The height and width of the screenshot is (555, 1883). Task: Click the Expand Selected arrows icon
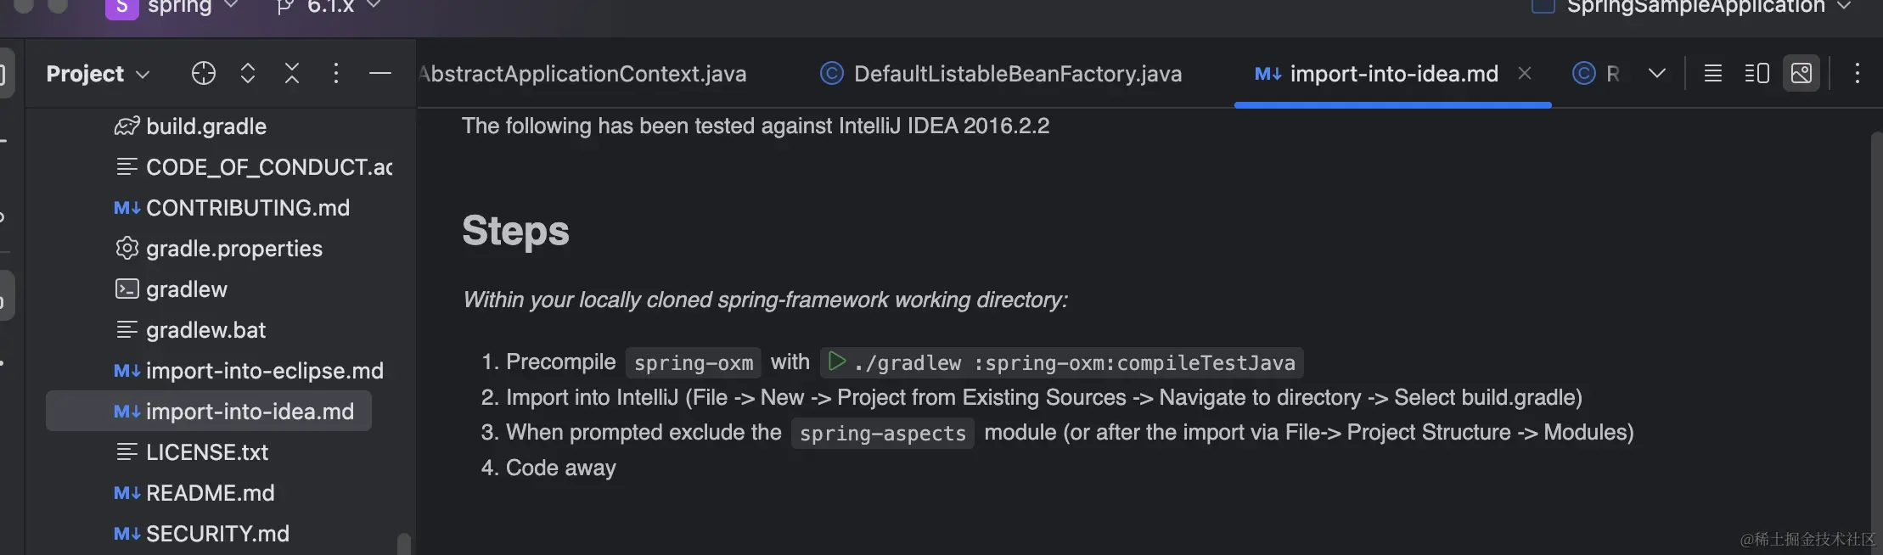point(248,74)
